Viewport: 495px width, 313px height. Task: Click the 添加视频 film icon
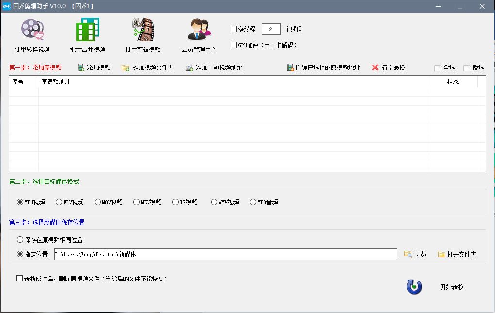pos(81,67)
